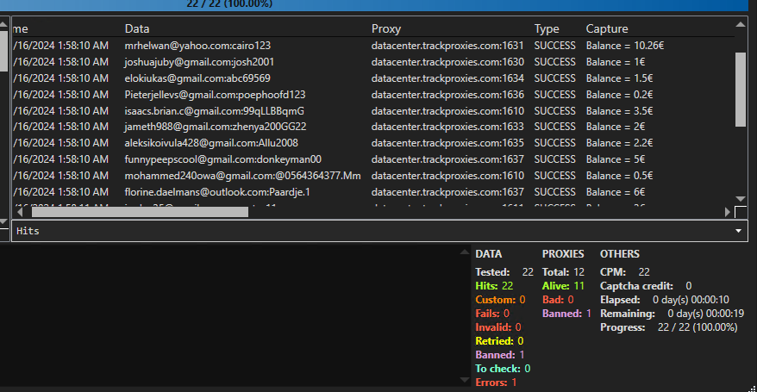Image resolution: width=757 pixels, height=392 pixels.
Task: Select the capture cell Balance = 5€
Action: pyautogui.click(x=616, y=159)
